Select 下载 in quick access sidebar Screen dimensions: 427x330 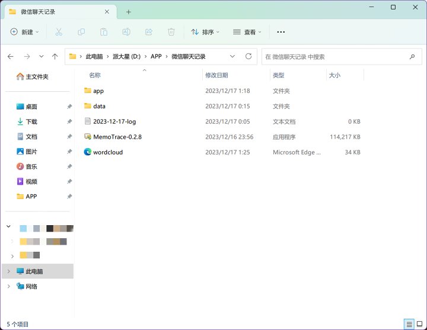pos(31,121)
